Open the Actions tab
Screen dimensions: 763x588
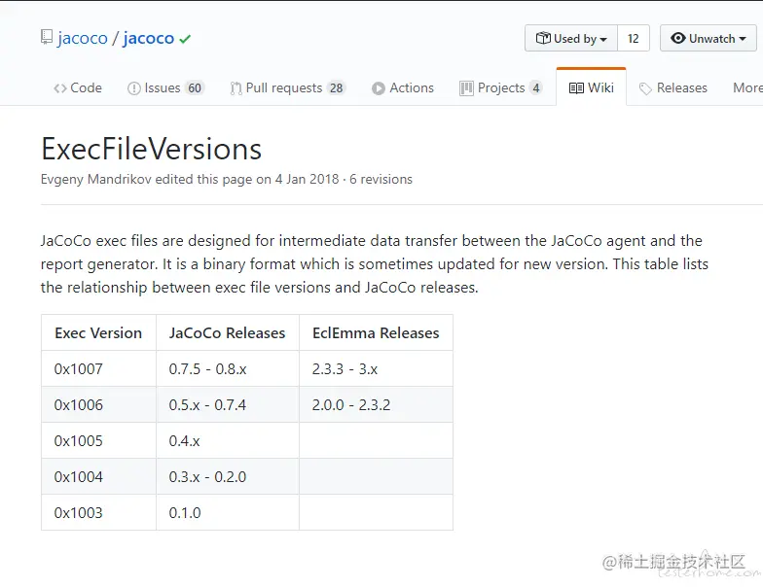(403, 87)
